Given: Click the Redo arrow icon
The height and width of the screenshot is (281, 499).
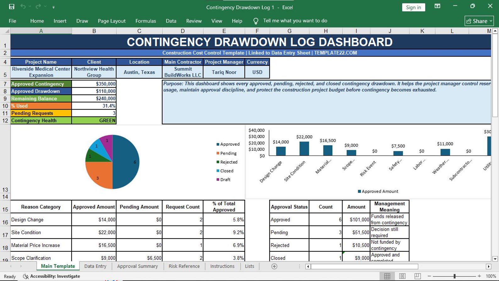Looking at the screenshot, I should (38, 7).
